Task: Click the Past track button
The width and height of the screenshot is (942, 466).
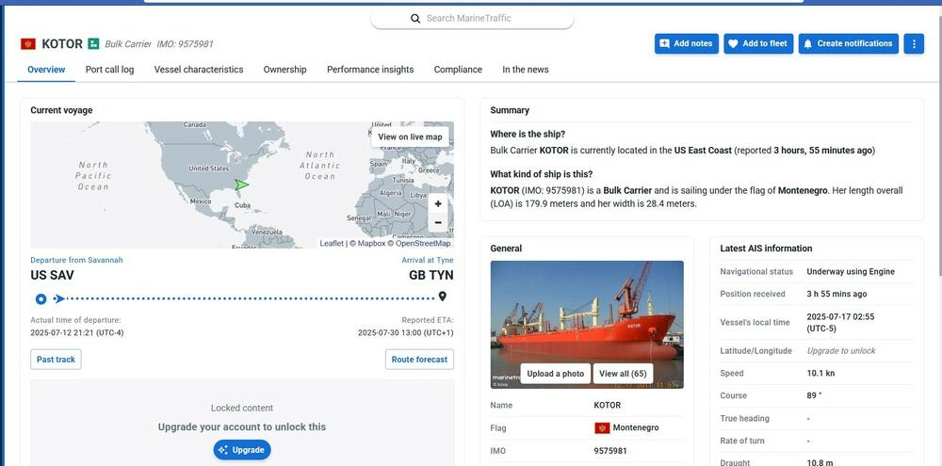Action: (56, 360)
